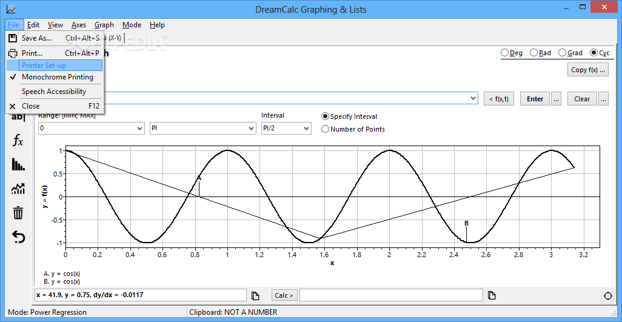
Task: Click the crosshair target icon
Action: (607, 296)
